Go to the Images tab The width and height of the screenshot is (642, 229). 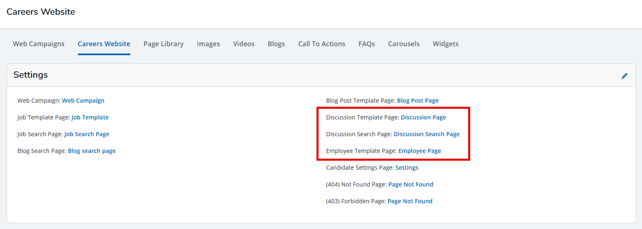point(208,44)
